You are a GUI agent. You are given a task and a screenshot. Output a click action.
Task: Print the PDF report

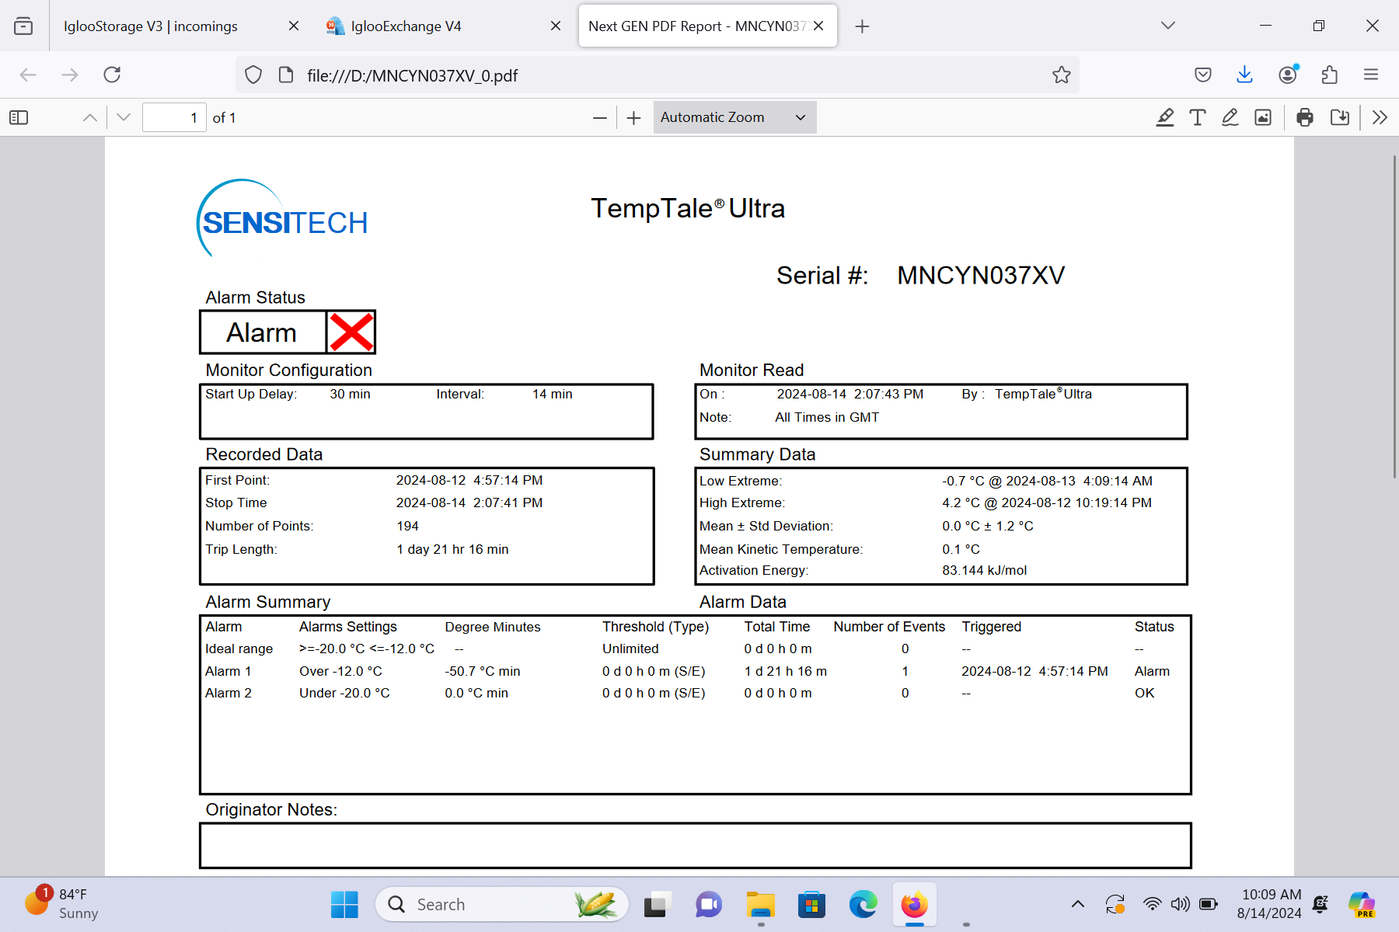tap(1305, 117)
